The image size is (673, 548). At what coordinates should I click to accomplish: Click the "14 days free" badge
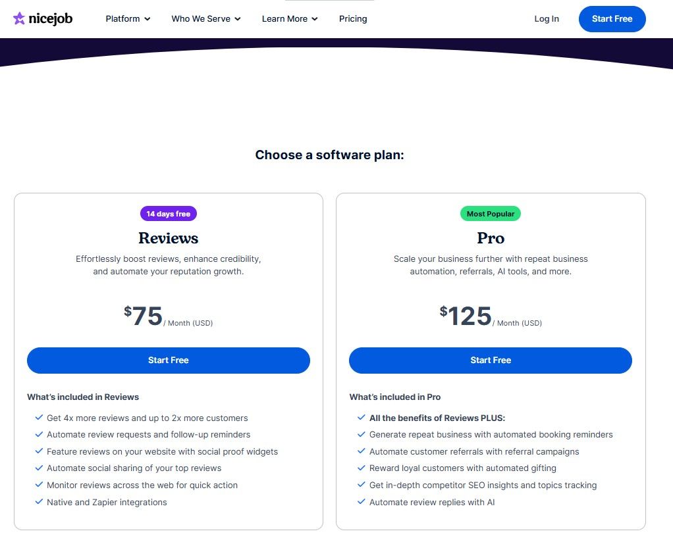click(169, 213)
